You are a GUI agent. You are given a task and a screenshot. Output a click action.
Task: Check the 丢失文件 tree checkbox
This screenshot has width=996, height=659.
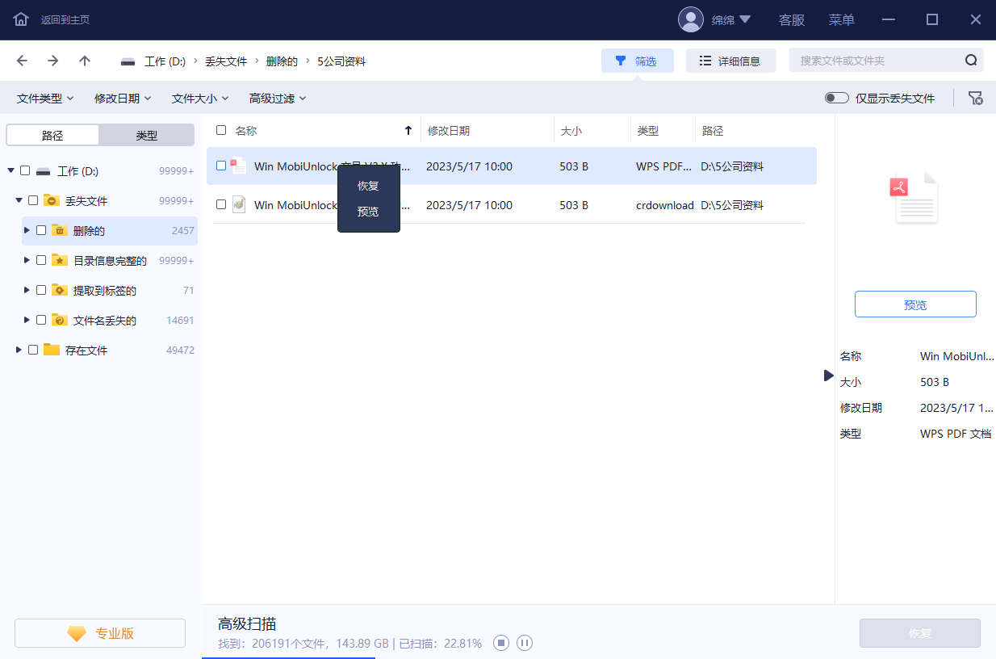click(33, 200)
